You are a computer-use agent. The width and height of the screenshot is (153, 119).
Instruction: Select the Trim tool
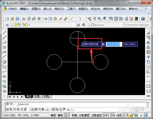point(148,76)
